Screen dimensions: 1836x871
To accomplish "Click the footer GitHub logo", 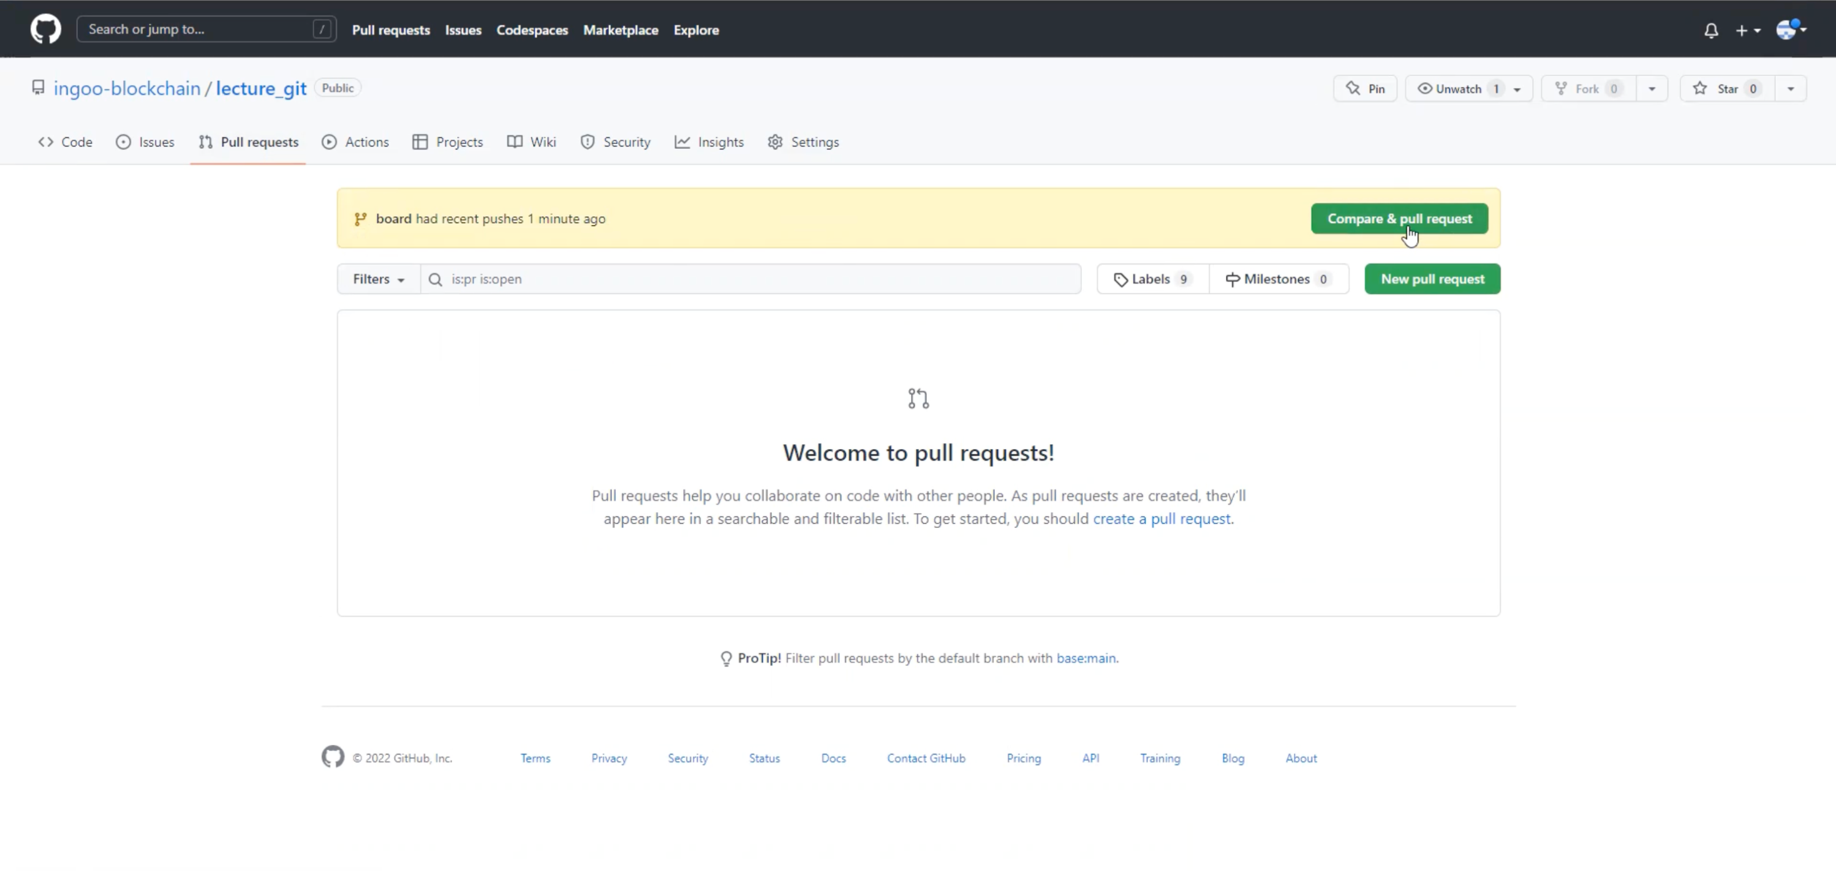I will [333, 757].
